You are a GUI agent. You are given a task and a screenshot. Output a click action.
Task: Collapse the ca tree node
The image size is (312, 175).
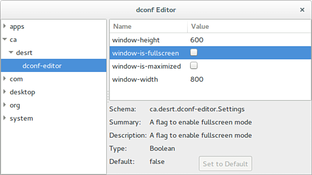(5, 39)
